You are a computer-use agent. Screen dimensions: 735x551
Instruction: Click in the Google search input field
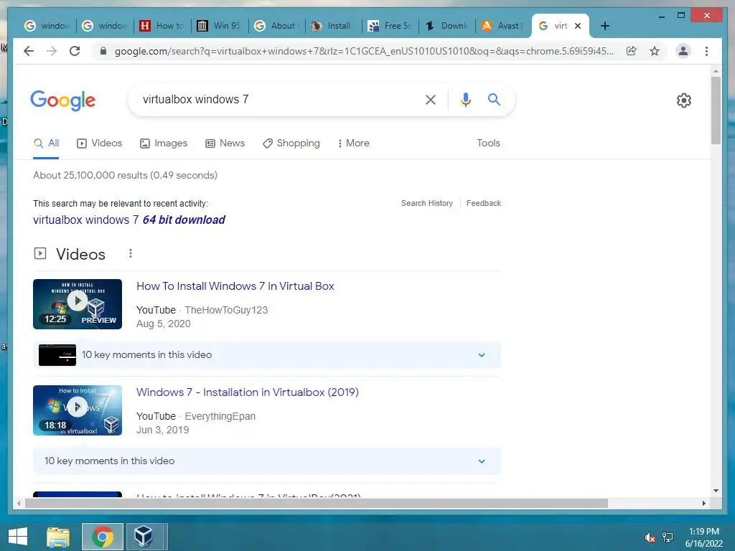tap(276, 99)
